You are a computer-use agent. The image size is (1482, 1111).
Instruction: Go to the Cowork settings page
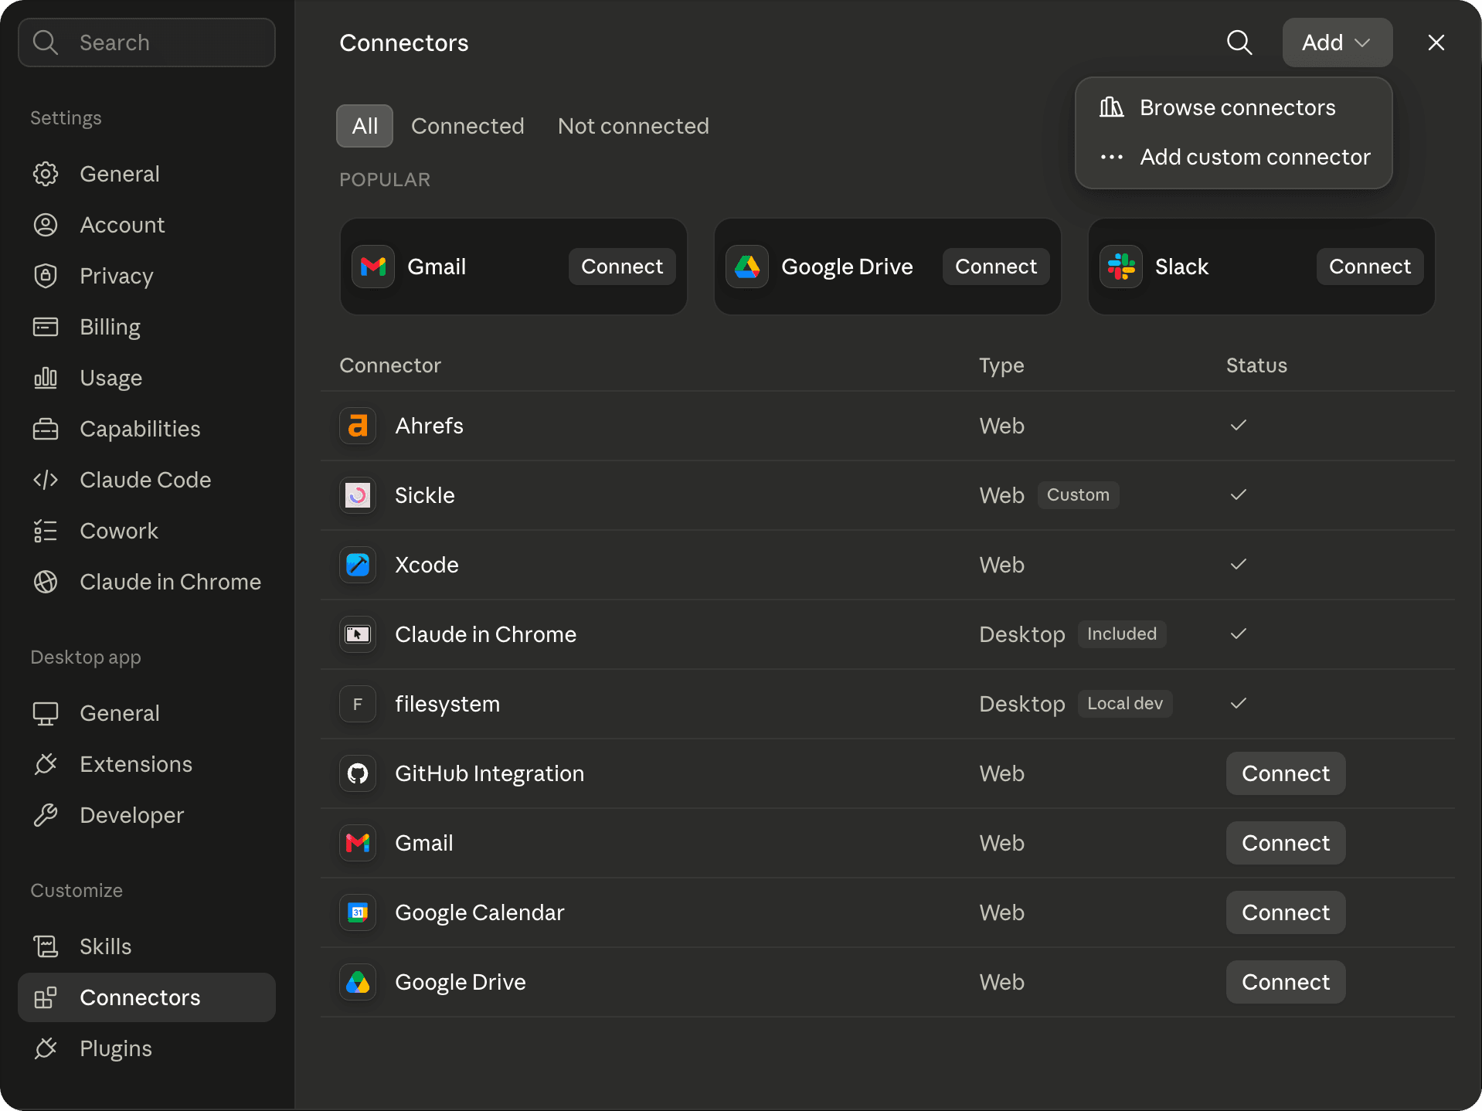pyautogui.click(x=147, y=531)
